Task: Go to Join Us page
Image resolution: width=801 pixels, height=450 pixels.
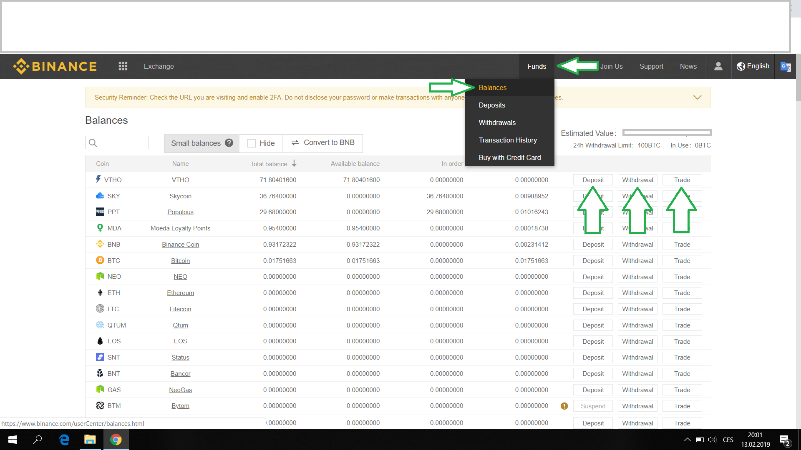Action: [x=611, y=66]
